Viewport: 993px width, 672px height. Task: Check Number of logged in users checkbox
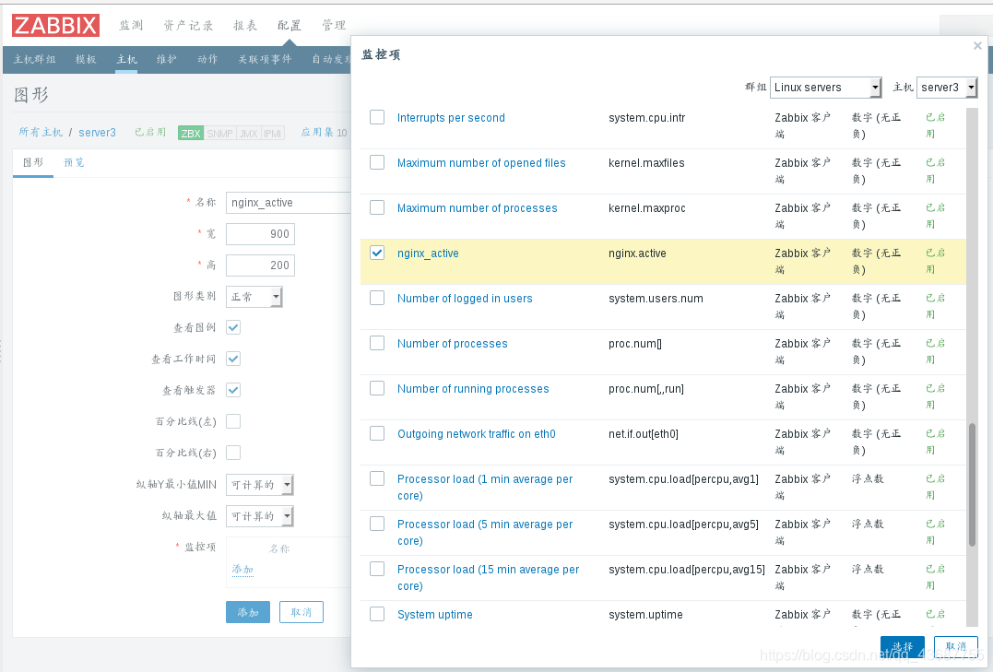(x=377, y=298)
